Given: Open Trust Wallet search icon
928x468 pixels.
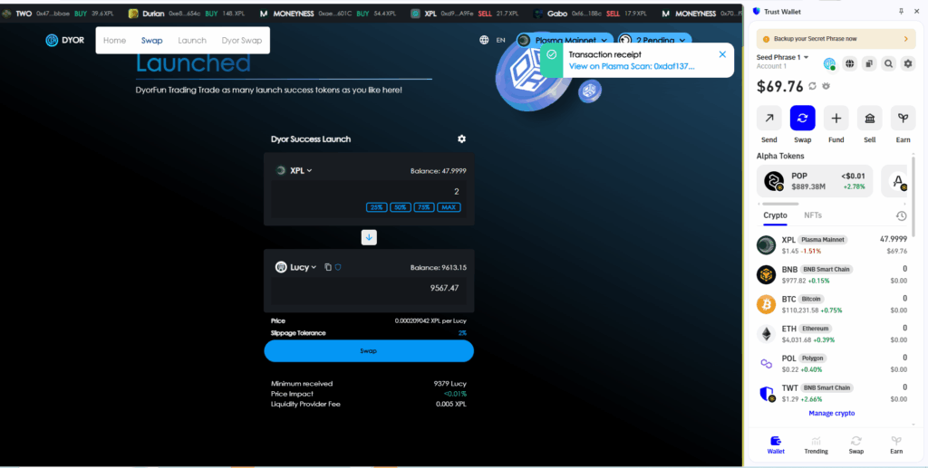Looking at the screenshot, I should tap(888, 63).
